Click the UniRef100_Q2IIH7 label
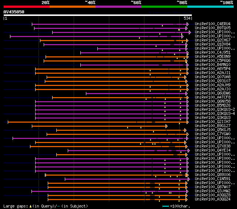This screenshot has width=237, height=209. tap(213, 122)
